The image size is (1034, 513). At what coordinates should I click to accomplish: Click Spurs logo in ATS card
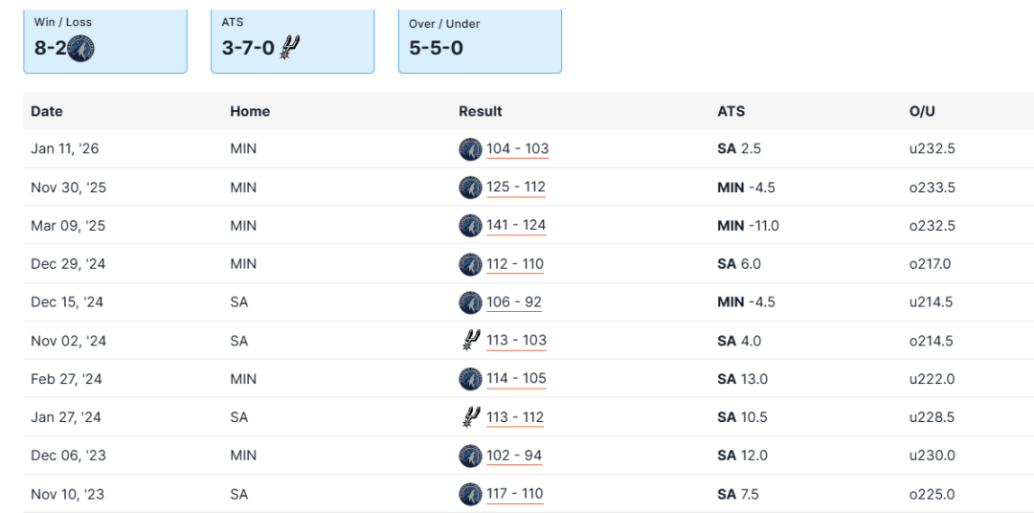[290, 47]
